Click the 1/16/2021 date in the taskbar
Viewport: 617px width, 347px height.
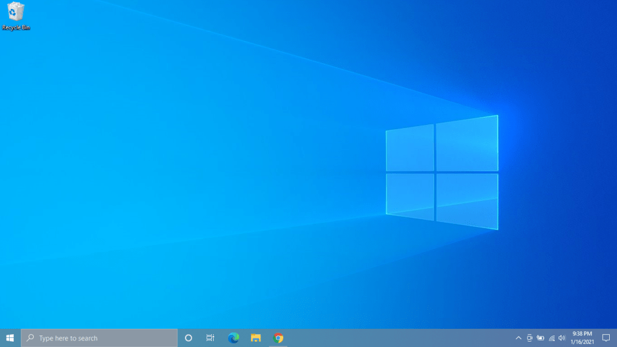[x=582, y=342]
